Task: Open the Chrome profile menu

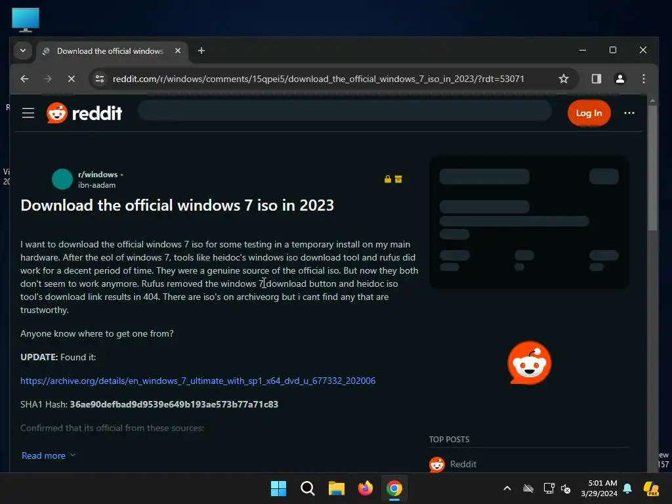Action: 619,79
